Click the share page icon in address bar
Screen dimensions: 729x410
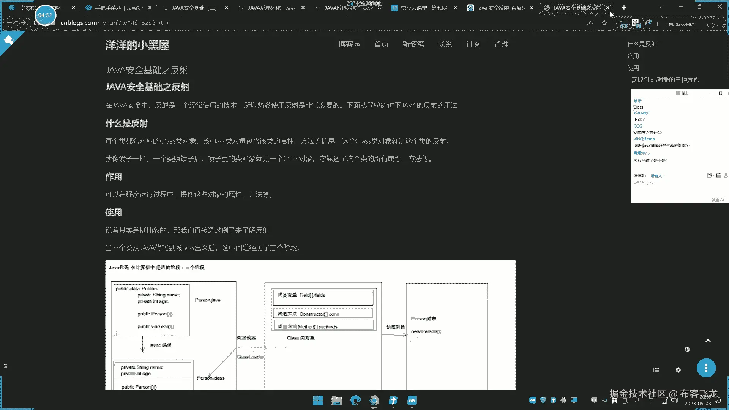coord(590,23)
